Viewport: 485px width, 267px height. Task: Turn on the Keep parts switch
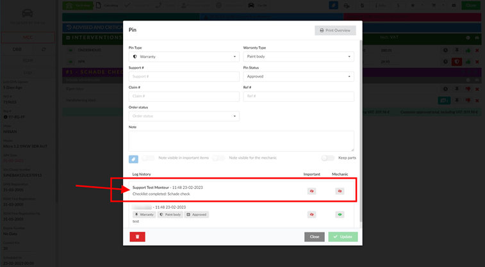[x=328, y=158]
